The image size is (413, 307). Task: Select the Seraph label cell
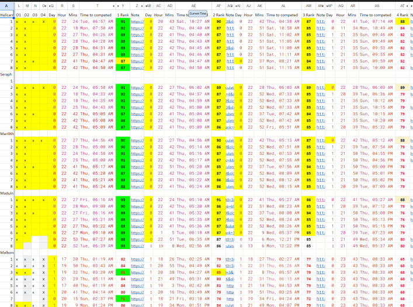click(7, 74)
